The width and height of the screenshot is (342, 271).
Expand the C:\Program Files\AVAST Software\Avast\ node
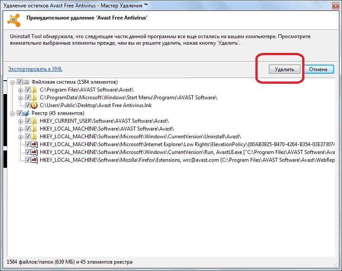tap(20, 90)
